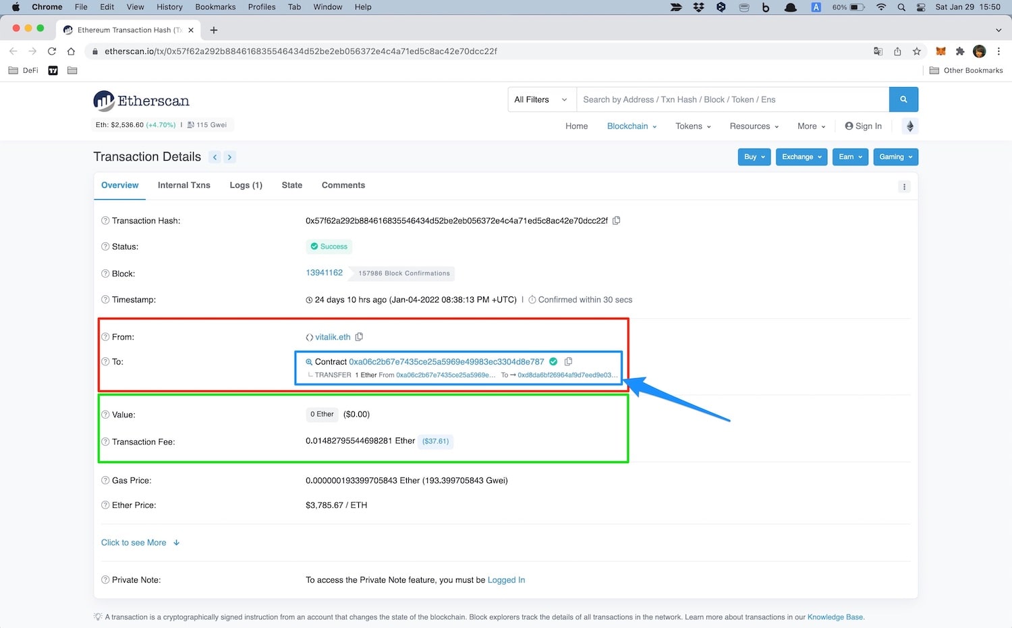Open the History menu in menu bar
Image resolution: width=1012 pixels, height=628 pixels.
[x=169, y=7]
